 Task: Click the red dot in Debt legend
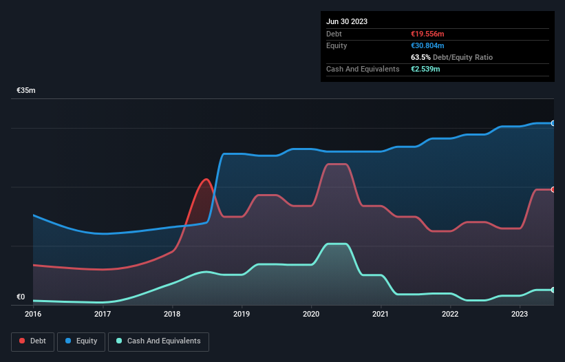(x=22, y=341)
